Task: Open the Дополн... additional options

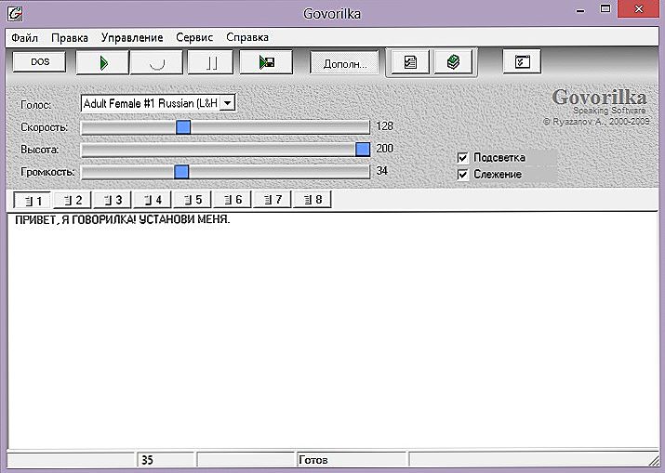Action: tap(344, 63)
